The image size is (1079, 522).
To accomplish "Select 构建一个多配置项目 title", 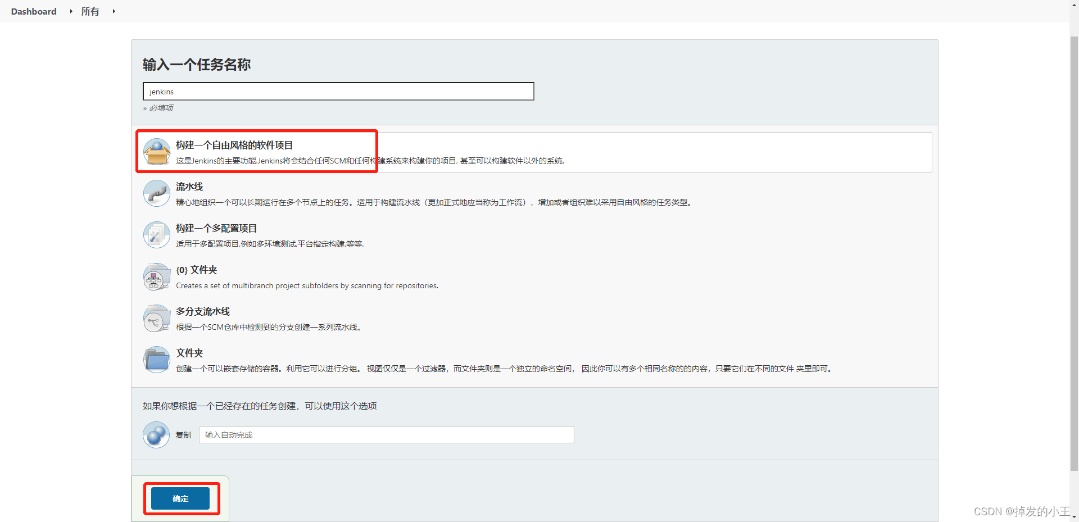I will [x=216, y=228].
